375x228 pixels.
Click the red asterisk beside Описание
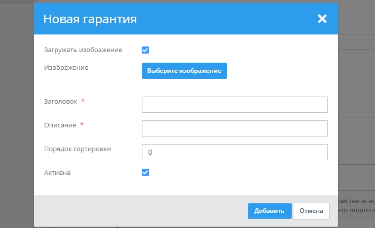[x=82, y=125]
